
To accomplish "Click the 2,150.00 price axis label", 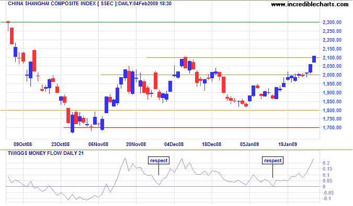I will click(332, 49).
